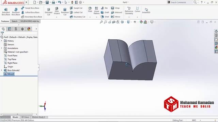
Task: Click Zoom to Fit in view toolbar
Action: click(x=101, y=22)
